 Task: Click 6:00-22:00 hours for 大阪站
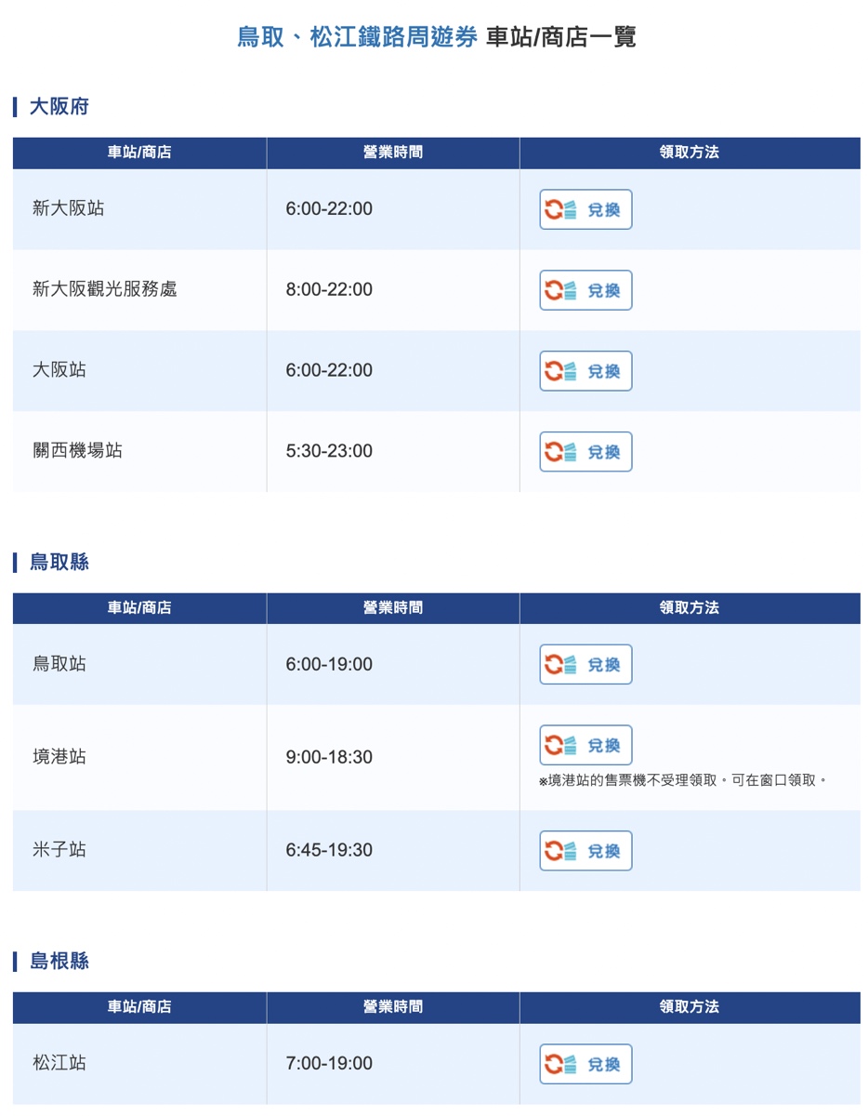click(x=329, y=370)
